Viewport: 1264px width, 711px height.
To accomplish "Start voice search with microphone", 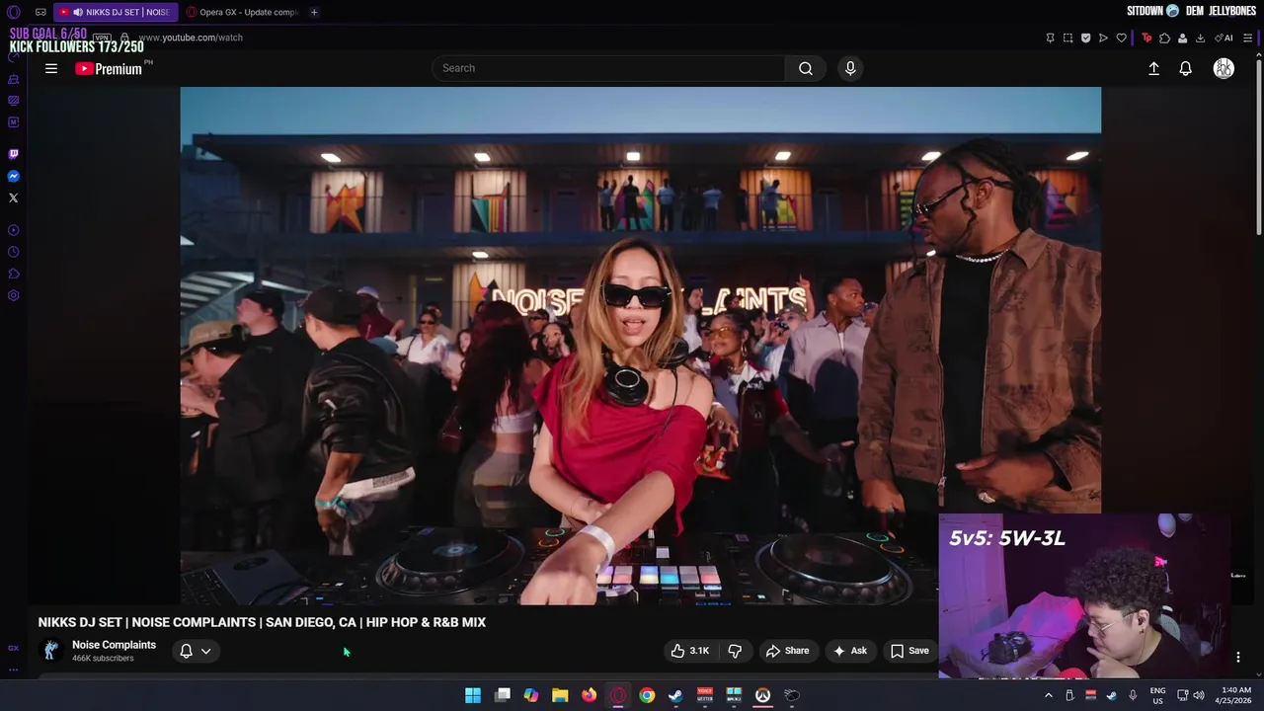I will click(850, 68).
